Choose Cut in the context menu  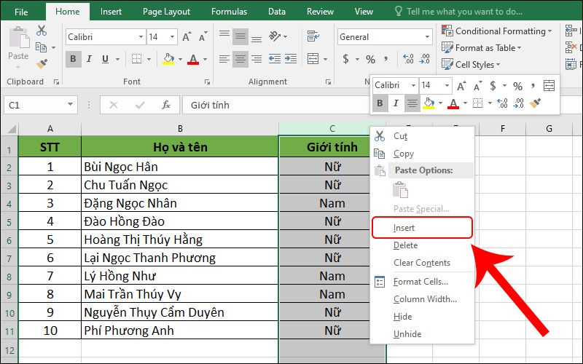[x=423, y=136]
